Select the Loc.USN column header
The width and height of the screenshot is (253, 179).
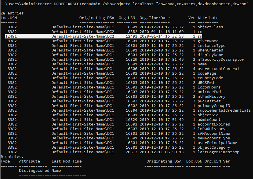(x=9, y=18)
